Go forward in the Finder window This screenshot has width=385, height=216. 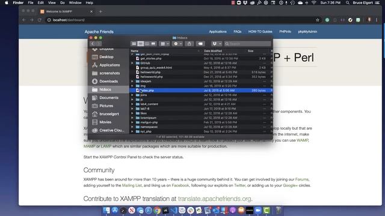(x=99, y=44)
